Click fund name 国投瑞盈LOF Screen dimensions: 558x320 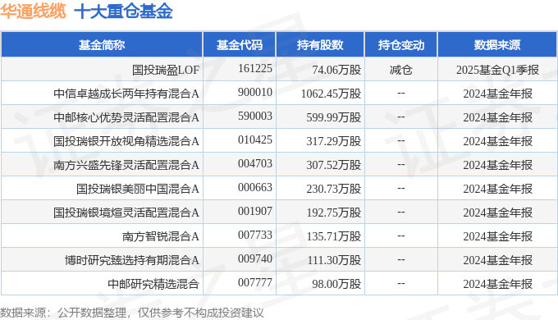(166, 70)
